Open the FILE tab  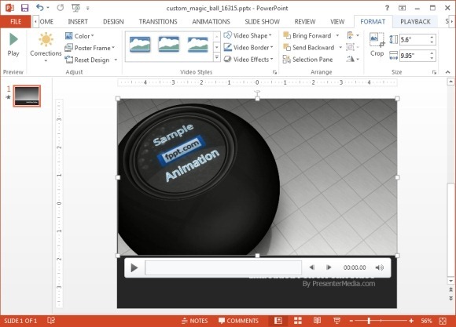pyautogui.click(x=16, y=22)
